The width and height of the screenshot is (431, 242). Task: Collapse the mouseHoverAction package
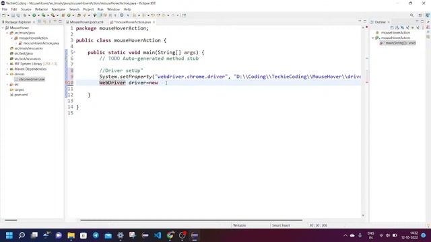(12, 38)
